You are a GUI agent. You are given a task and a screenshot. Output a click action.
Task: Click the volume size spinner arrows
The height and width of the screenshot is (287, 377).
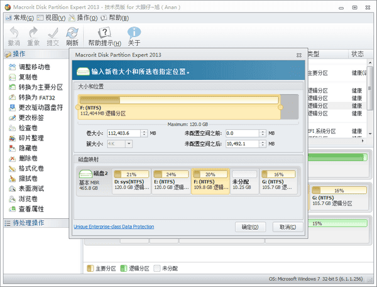tap(144, 133)
